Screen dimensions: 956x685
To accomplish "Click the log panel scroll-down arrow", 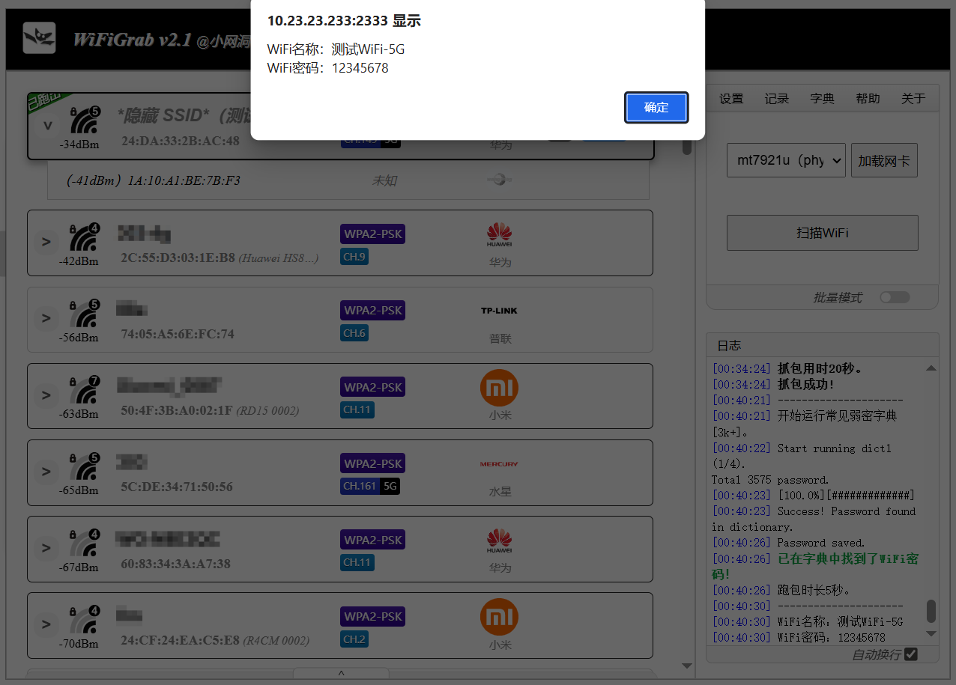I will pyautogui.click(x=931, y=633).
